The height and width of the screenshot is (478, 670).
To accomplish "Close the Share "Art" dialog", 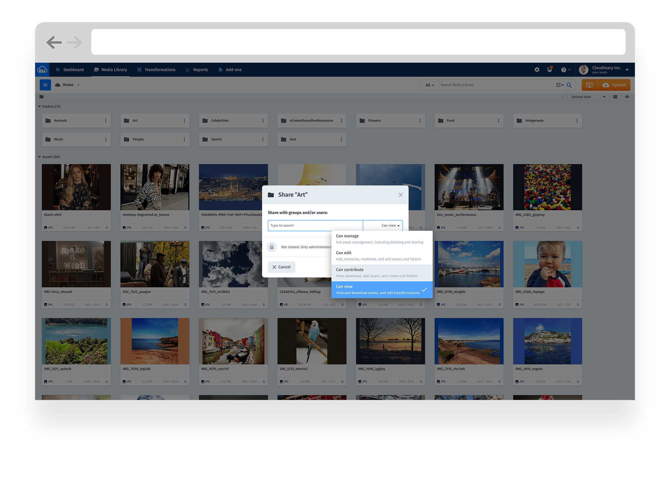I will (x=401, y=195).
